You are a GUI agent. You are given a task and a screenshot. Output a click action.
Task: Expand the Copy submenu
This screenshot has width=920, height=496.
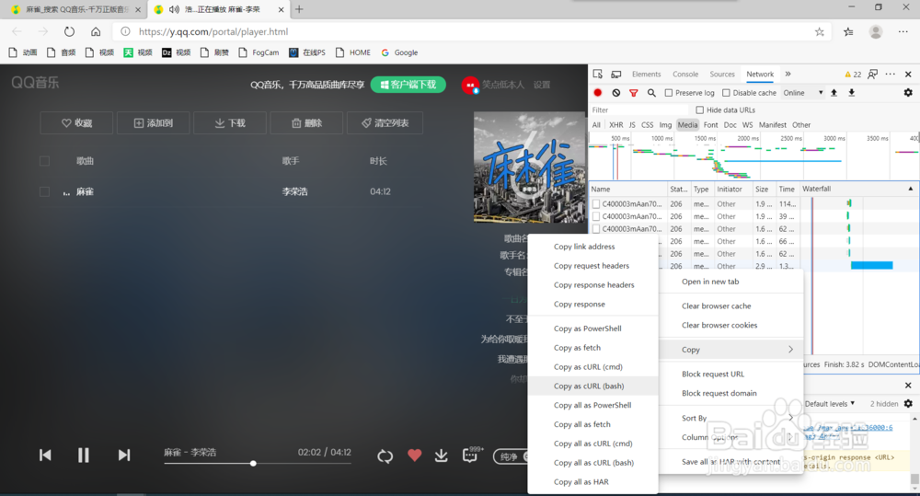[x=731, y=350]
